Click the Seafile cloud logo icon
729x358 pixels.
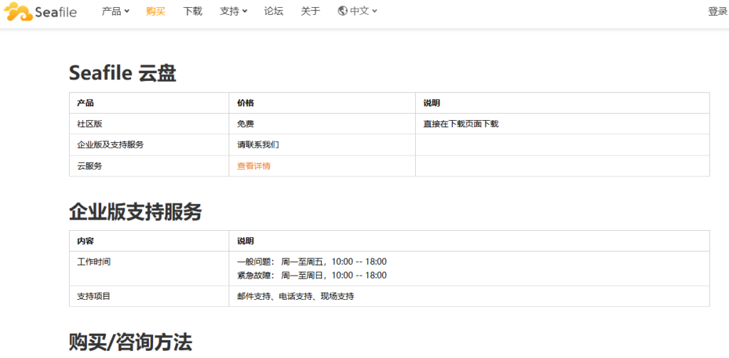point(18,11)
